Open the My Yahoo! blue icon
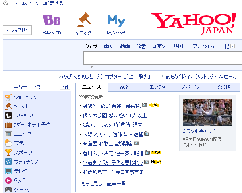 (116, 21)
